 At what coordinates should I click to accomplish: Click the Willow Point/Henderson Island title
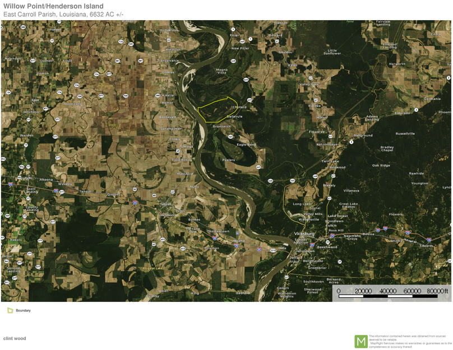pos(53,6)
